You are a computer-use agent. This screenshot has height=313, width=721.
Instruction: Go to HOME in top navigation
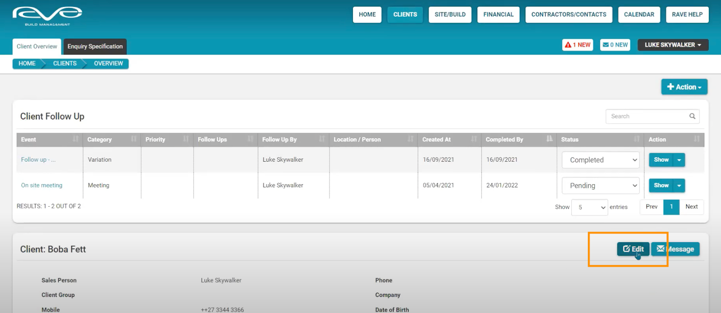[x=367, y=14]
